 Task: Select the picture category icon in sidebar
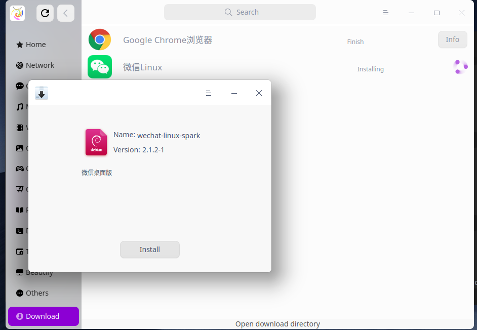tap(20, 148)
